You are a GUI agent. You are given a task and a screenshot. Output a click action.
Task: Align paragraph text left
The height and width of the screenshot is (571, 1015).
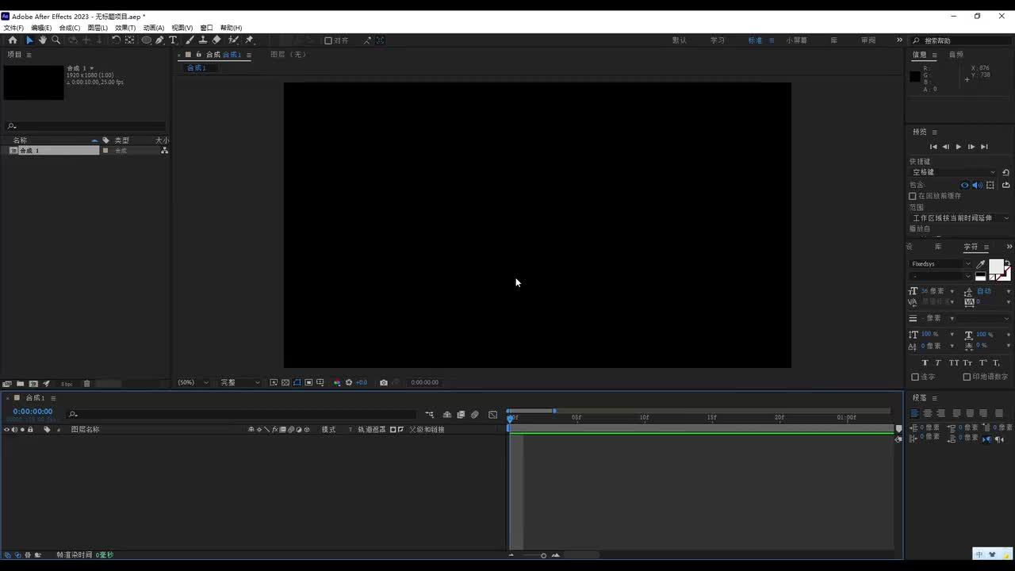(x=914, y=413)
